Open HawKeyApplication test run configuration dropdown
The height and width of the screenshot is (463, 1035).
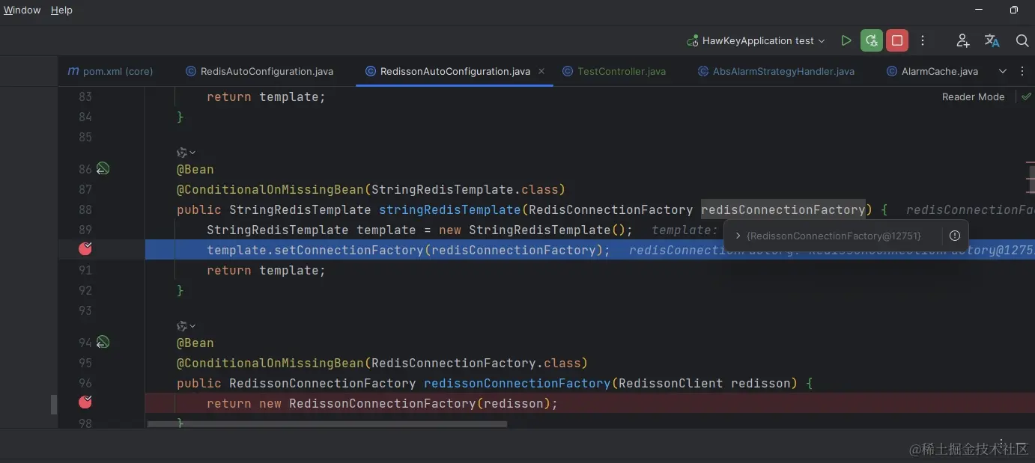756,41
